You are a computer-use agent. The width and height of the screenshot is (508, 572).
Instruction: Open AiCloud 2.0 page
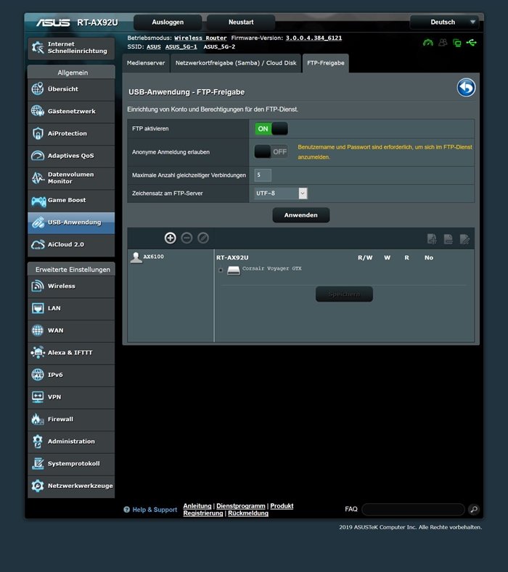(71, 245)
